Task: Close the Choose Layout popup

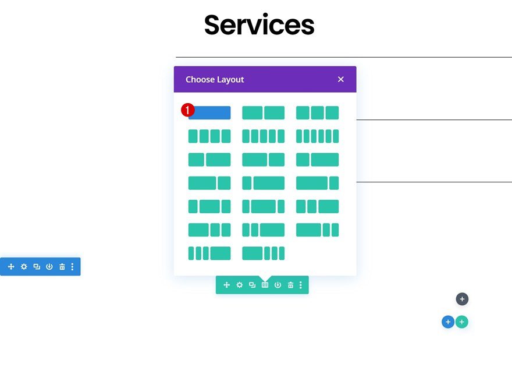Action: tap(341, 79)
